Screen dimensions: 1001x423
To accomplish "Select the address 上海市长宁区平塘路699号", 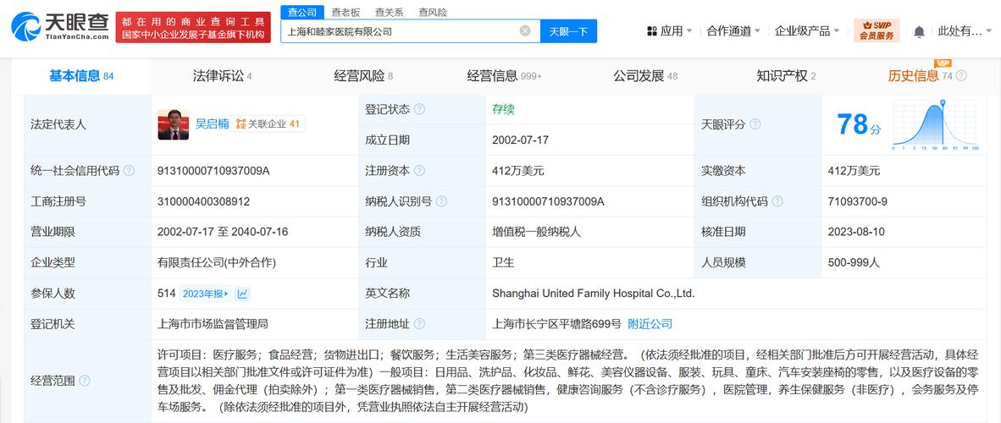I will [556, 324].
